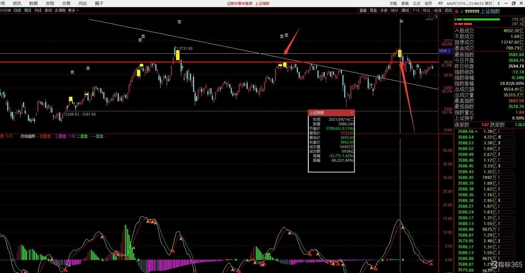Click the 上证指数 stock name header
The height and width of the screenshot is (273, 525).
[x=490, y=11]
